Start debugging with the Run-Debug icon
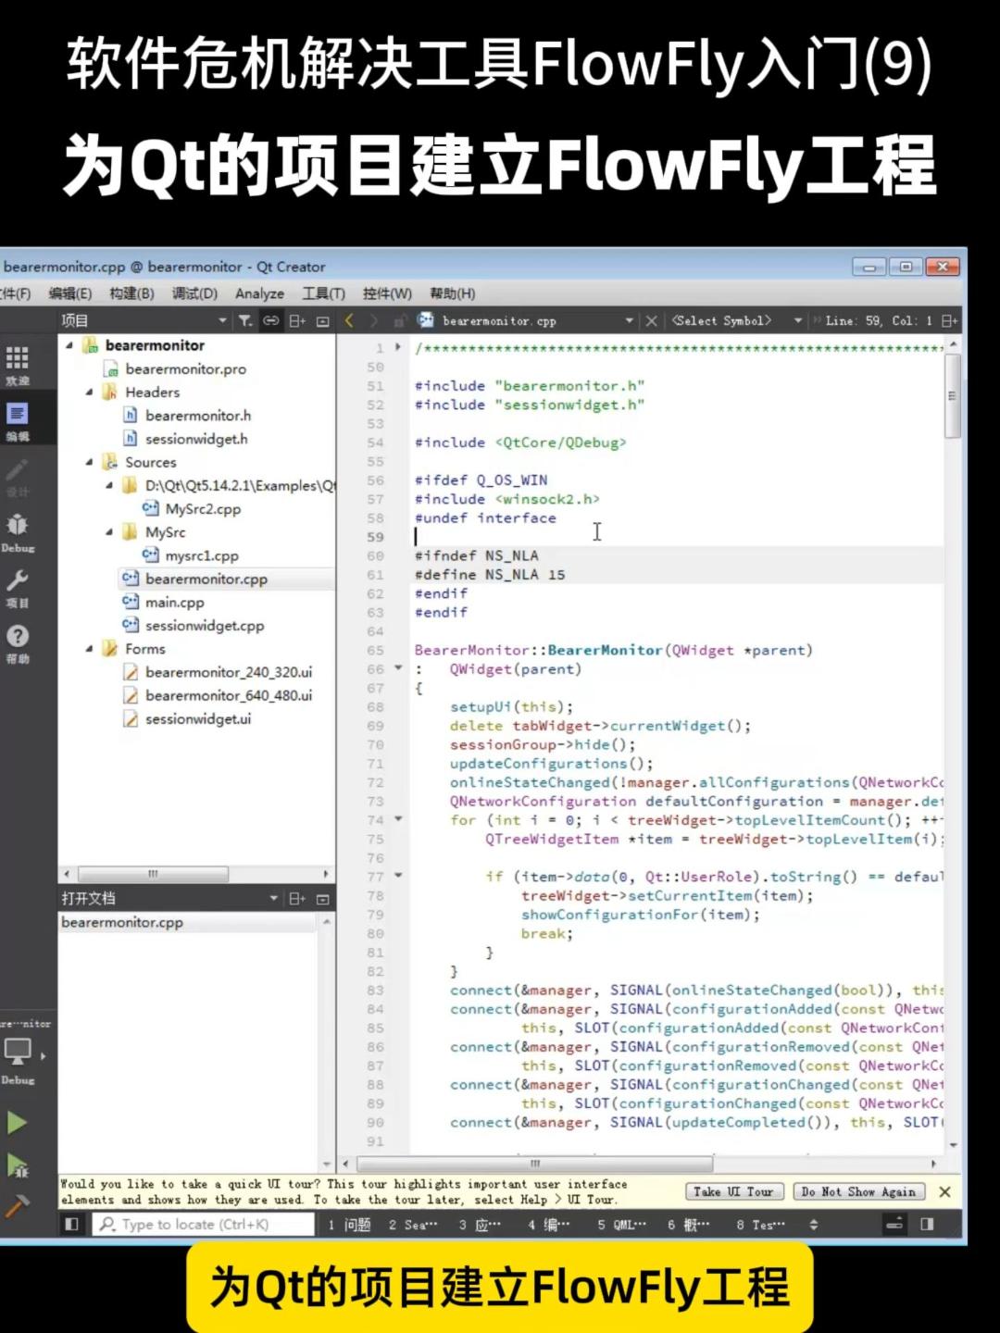The image size is (1000, 1333). (x=17, y=1165)
